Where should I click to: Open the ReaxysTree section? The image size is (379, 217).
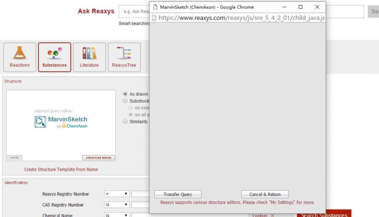pyautogui.click(x=124, y=57)
